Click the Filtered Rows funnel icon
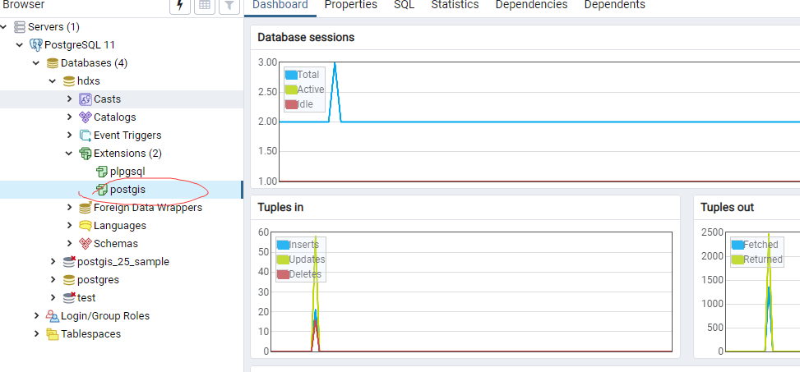Screen dimensions: 800x372 click(229, 5)
